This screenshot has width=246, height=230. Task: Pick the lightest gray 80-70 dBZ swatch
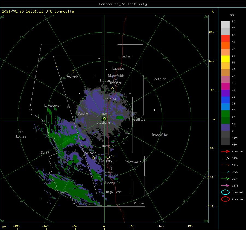click(225, 25)
